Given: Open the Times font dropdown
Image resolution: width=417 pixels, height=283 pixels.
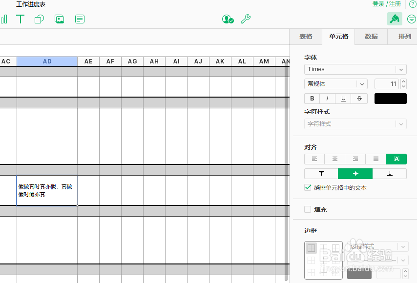Looking at the screenshot, I should coord(355,69).
